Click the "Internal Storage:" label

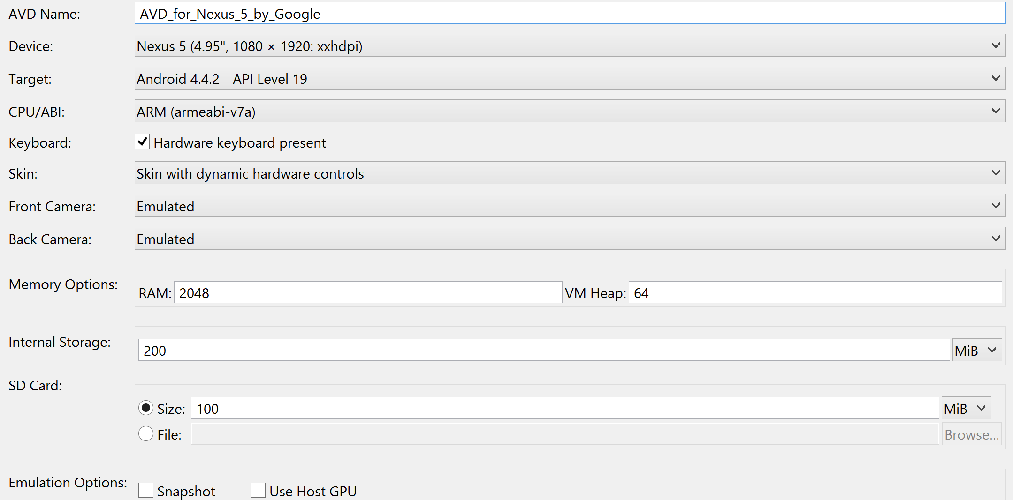click(60, 342)
